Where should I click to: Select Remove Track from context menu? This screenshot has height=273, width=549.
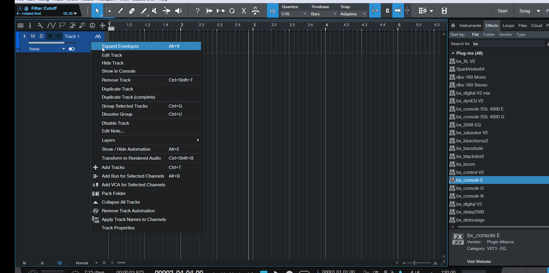146,80
